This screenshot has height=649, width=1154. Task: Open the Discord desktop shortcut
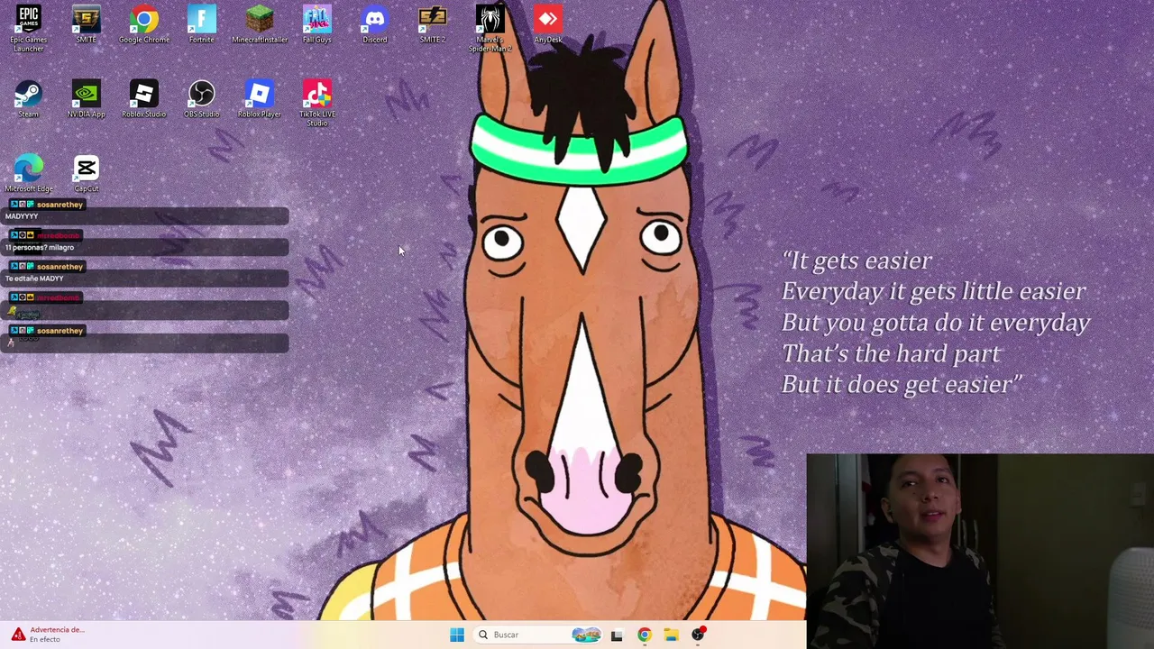[x=375, y=24]
